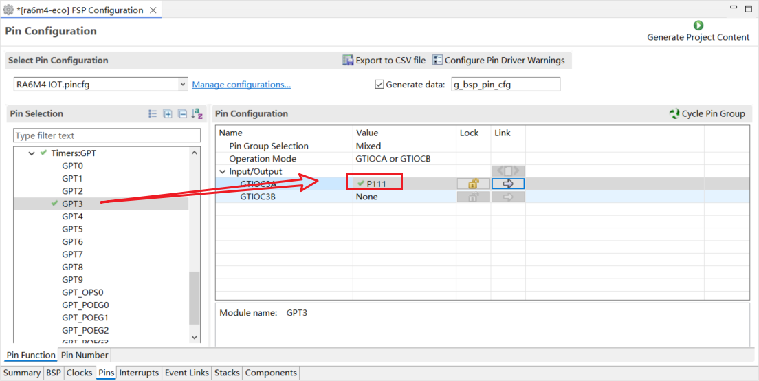Open the BSP tab
The image size is (759, 381).
pyautogui.click(x=53, y=373)
